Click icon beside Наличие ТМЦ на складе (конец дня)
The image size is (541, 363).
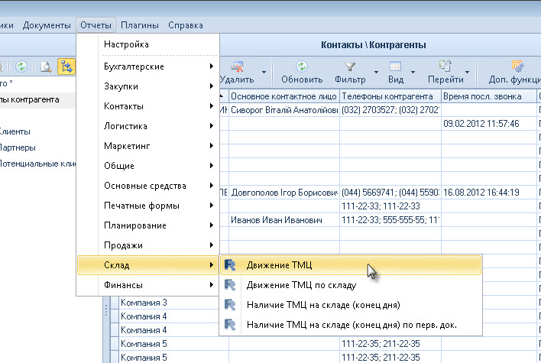230,305
